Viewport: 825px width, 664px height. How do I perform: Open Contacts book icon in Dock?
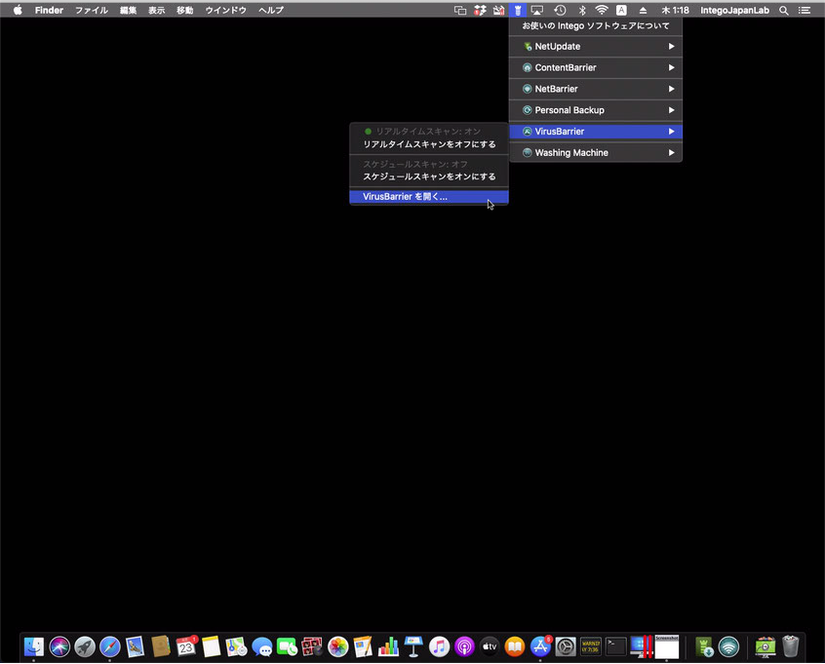click(161, 646)
